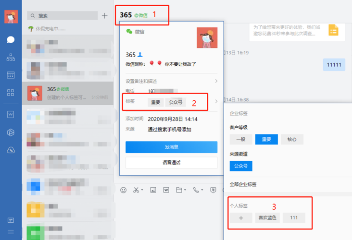Open screenshot options dropdown arrow
Screen dimensions: 352x240
[x=142, y=190]
